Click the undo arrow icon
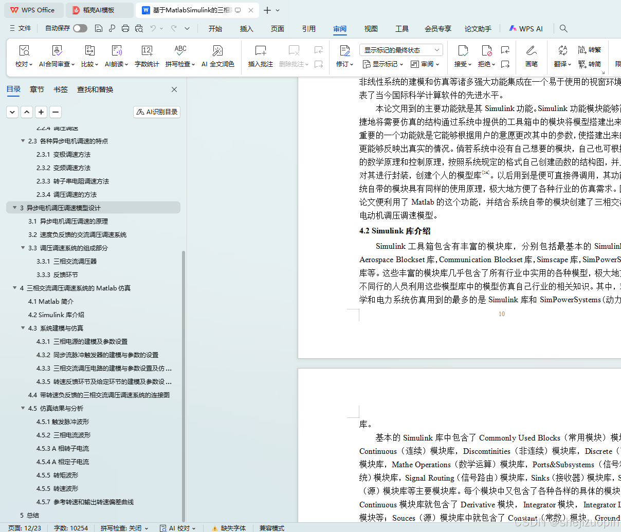This screenshot has height=532, width=621. 153,28
